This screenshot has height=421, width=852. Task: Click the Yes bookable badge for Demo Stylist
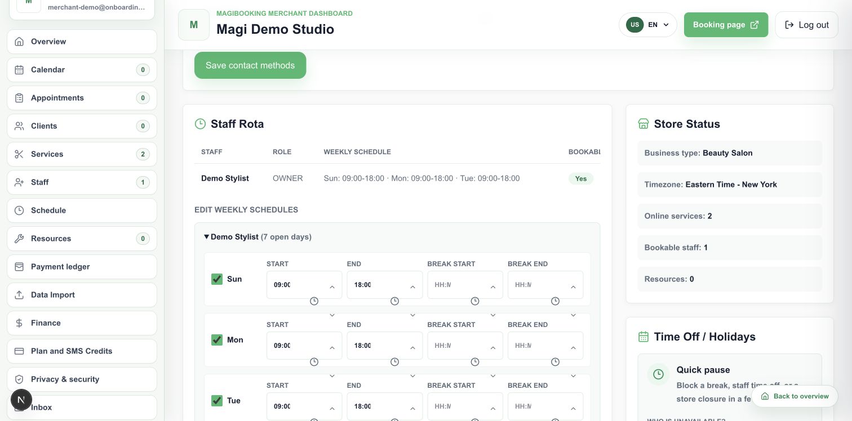581,178
